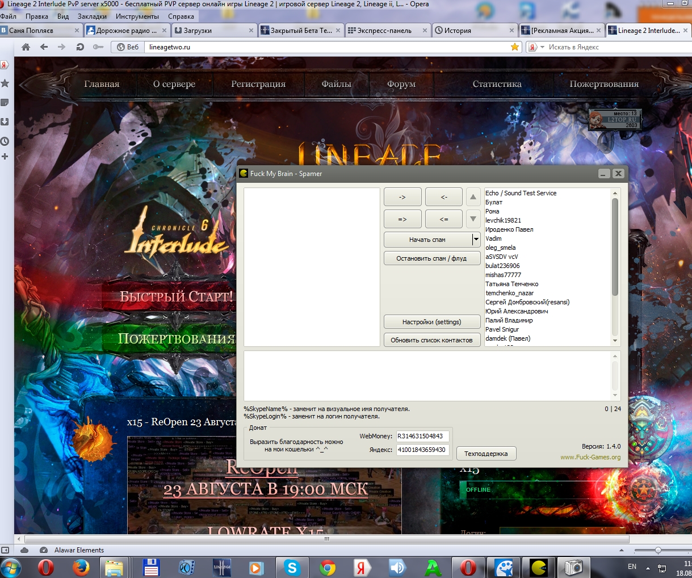
Task: Open Yandex browser taskbar icon
Action: pyautogui.click(x=362, y=568)
